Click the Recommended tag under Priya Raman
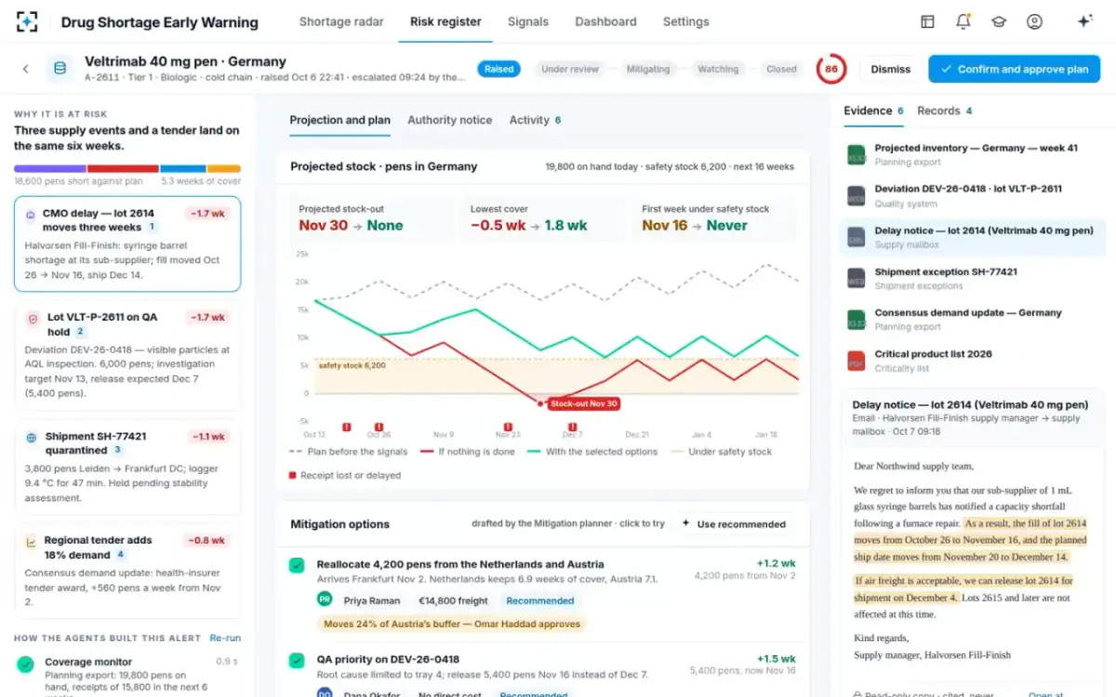 point(540,601)
